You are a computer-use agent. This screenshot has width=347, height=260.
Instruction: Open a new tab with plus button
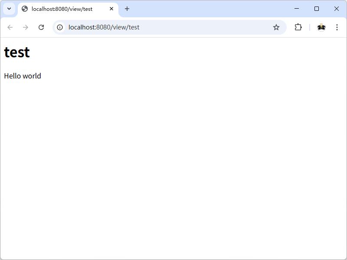(x=127, y=9)
